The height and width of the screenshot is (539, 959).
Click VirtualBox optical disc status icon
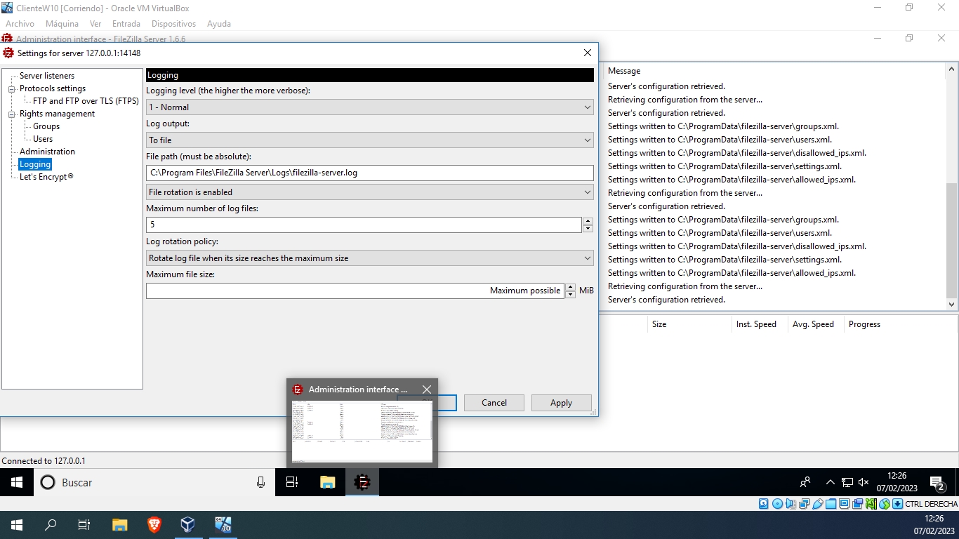[x=777, y=504]
